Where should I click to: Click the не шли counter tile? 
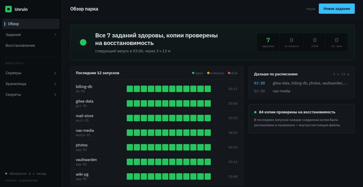(x=337, y=42)
